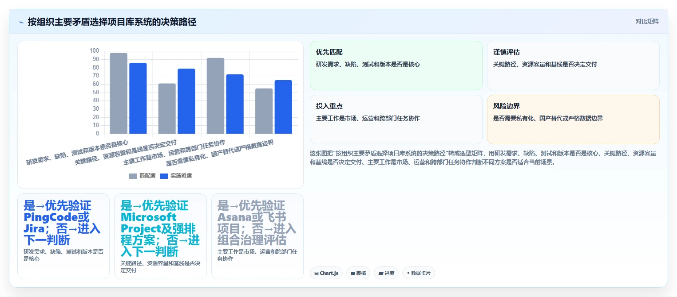677x297 pixels.
Task: Click the grey bar for 是否需要私有化
Action: (264, 111)
